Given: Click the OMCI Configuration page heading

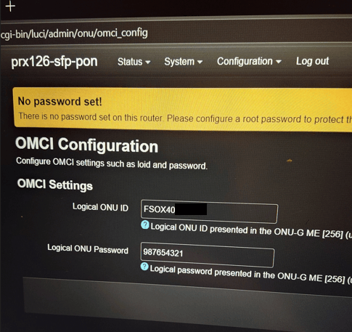Looking at the screenshot, I should [x=86, y=145].
